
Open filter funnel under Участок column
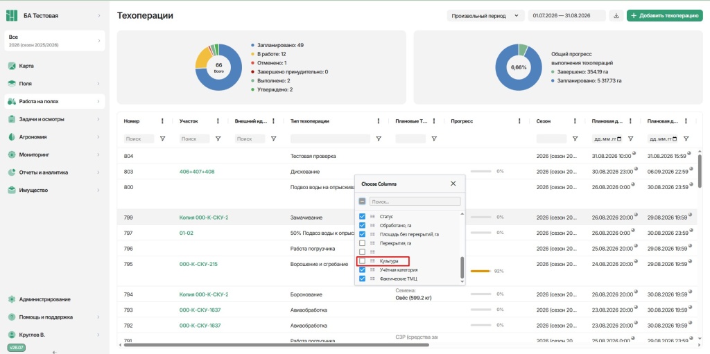coord(218,139)
